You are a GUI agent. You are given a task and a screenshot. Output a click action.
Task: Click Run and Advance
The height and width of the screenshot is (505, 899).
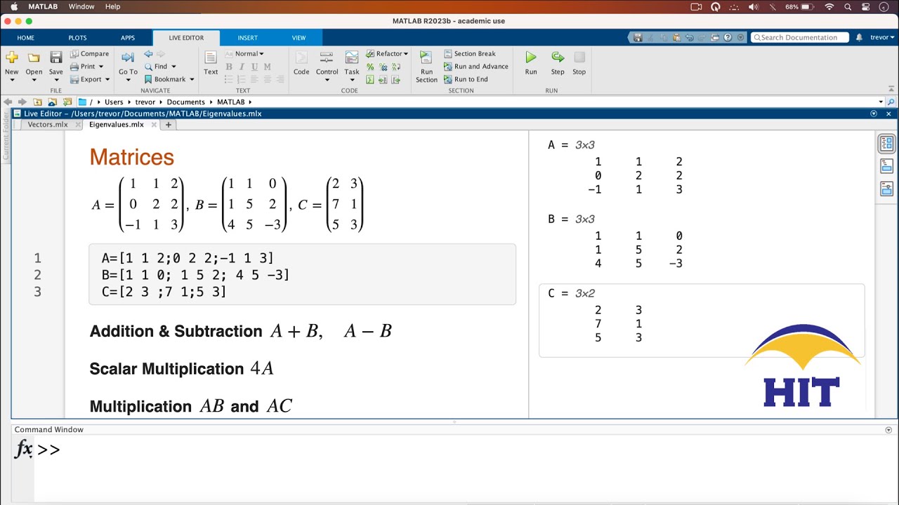point(475,67)
